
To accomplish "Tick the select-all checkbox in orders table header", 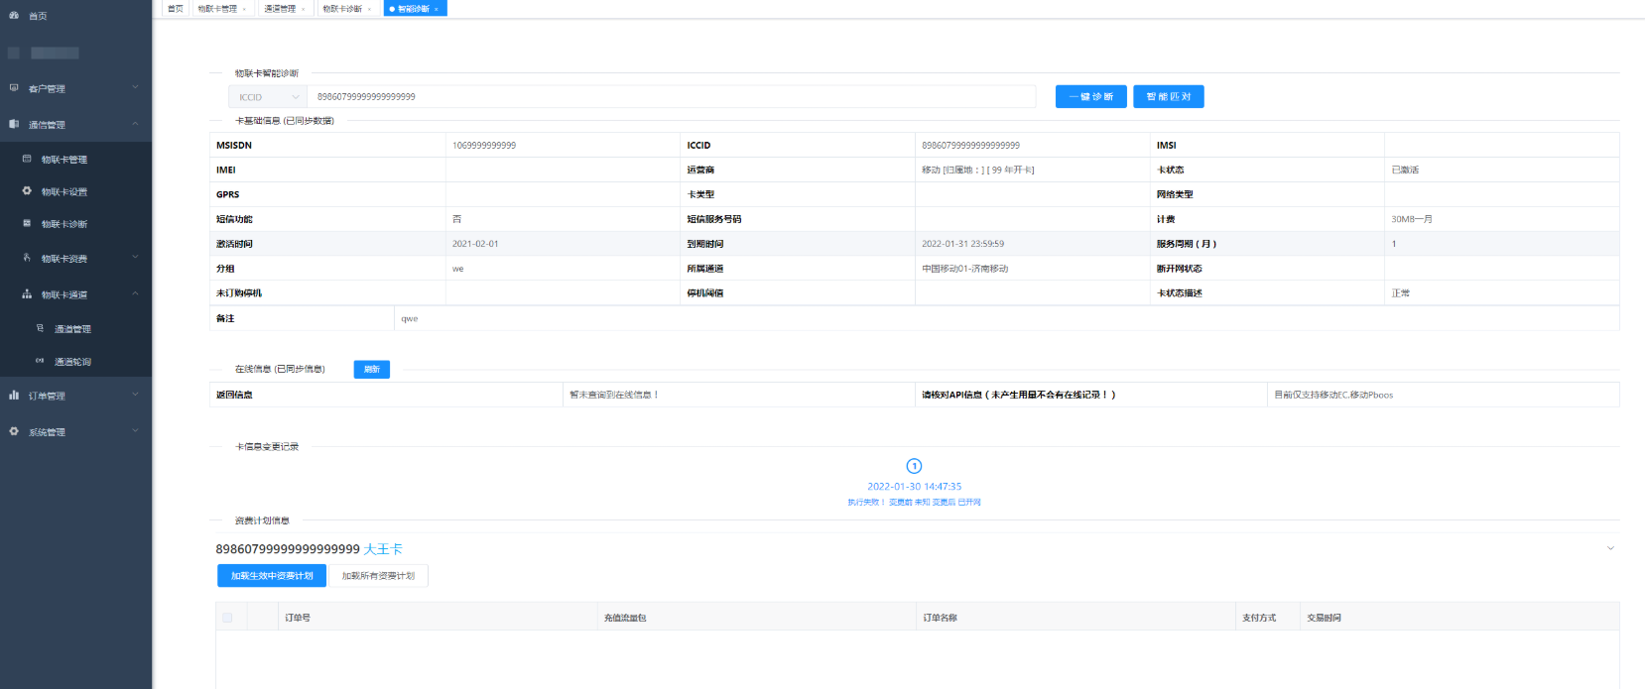I will pos(227,618).
